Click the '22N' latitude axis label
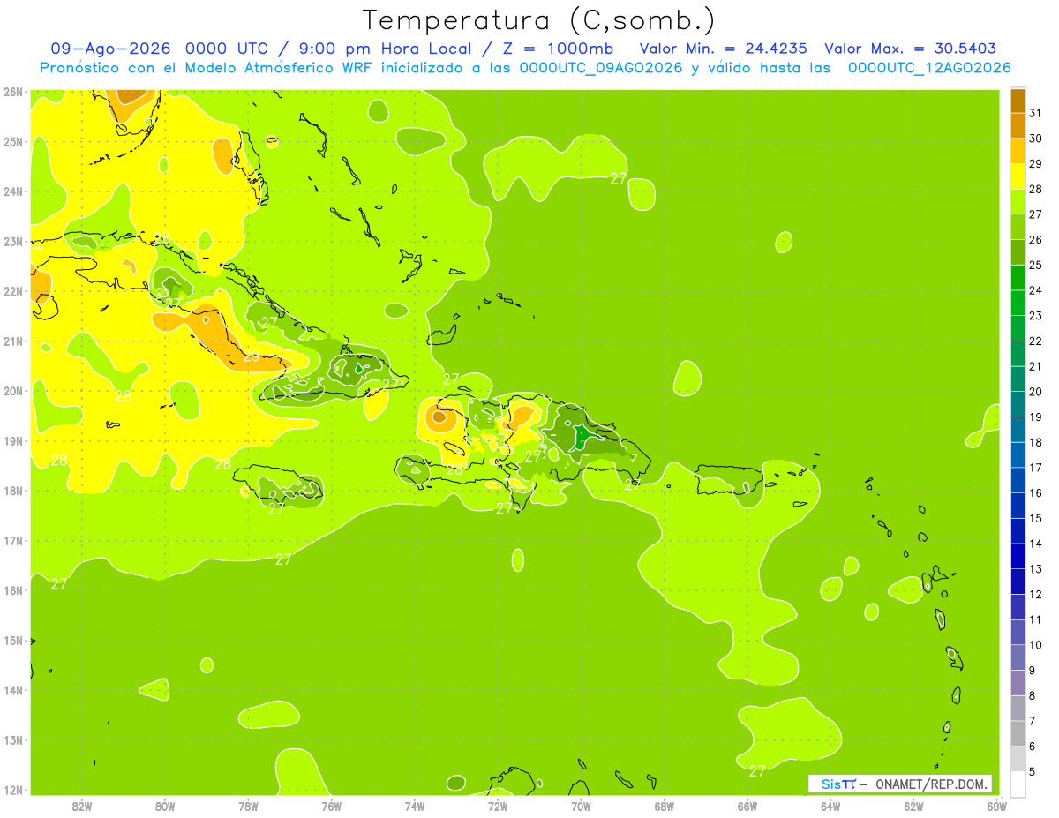The height and width of the screenshot is (818, 1059). (x=13, y=291)
